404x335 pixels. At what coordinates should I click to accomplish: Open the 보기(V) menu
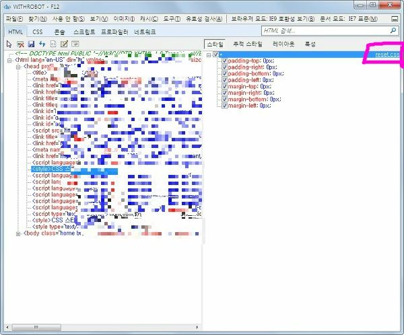(99, 19)
